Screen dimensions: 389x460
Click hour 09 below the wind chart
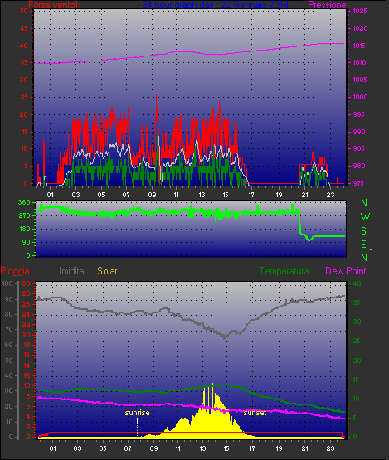152,195
